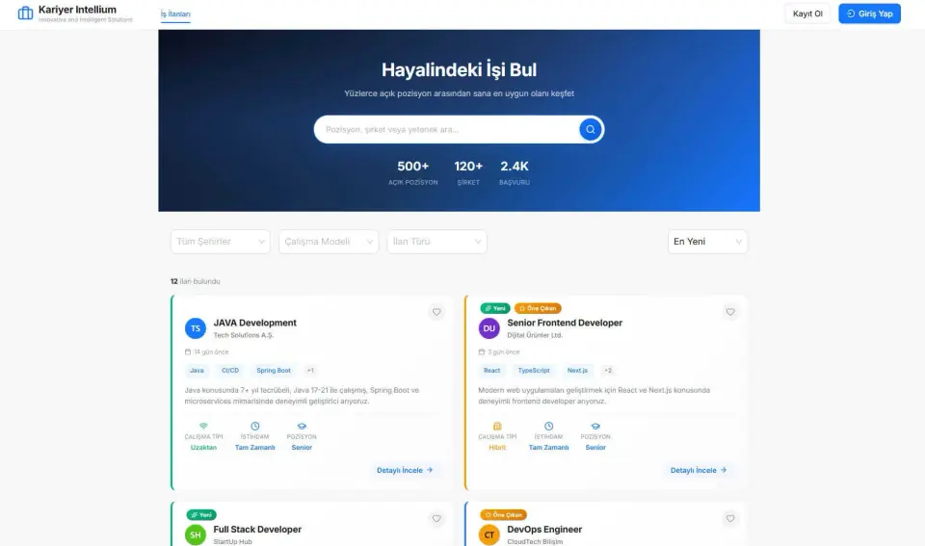Image resolution: width=925 pixels, height=546 pixels.
Task: Click the DU company avatar
Action: pos(489,328)
